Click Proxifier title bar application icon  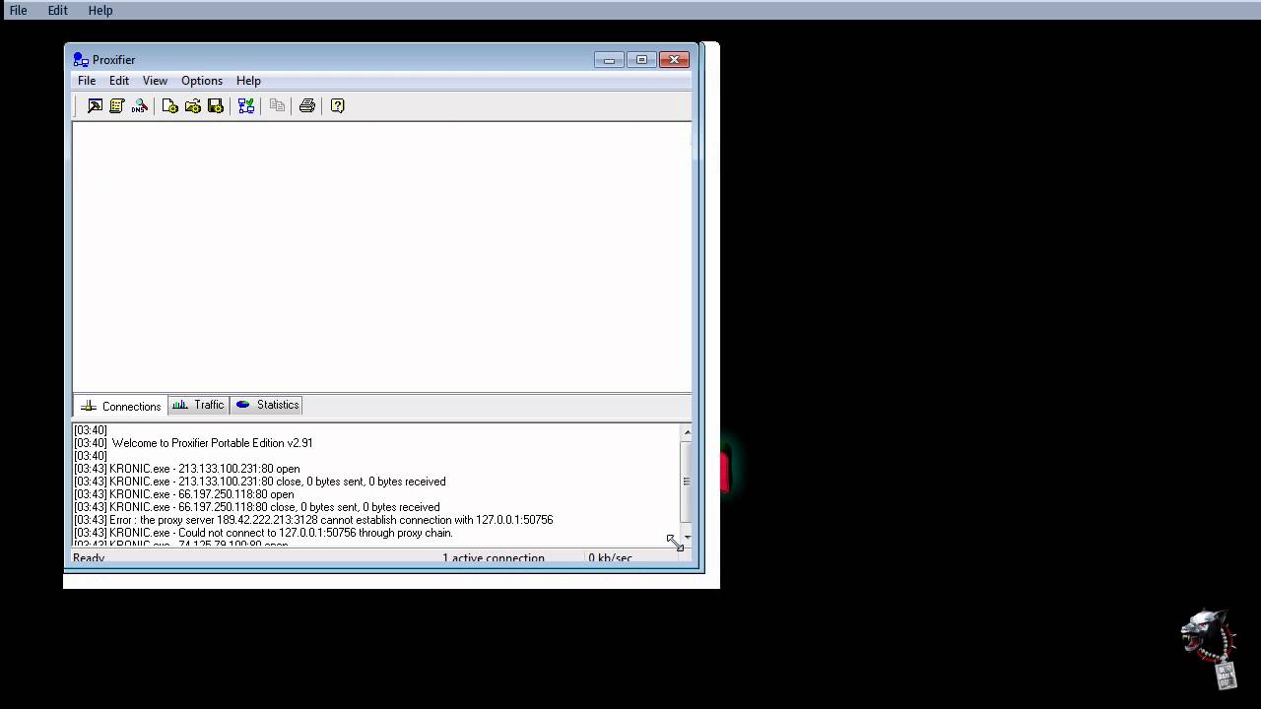point(81,60)
